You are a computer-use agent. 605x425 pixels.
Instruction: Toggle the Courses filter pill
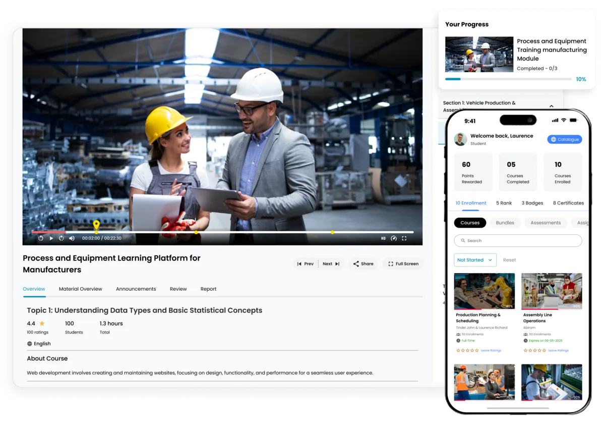pos(470,223)
